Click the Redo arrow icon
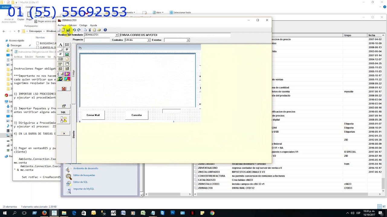The height and width of the screenshot is (217, 387). click(79, 30)
